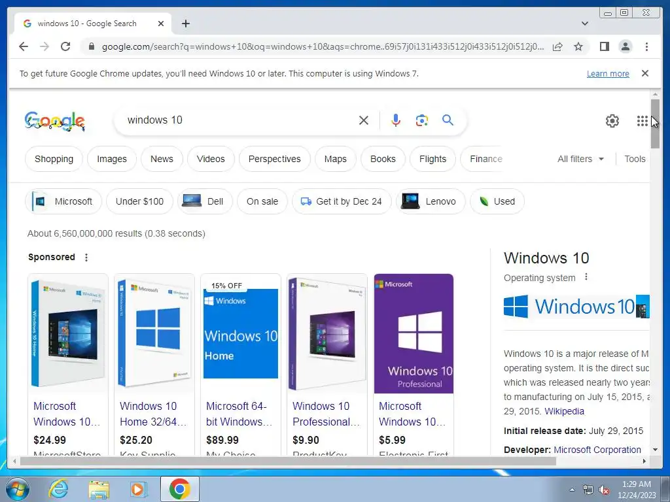Viewport: 670px width, 502px height.
Task: Launch Windows Media Player from the taskbar
Action: point(138,489)
